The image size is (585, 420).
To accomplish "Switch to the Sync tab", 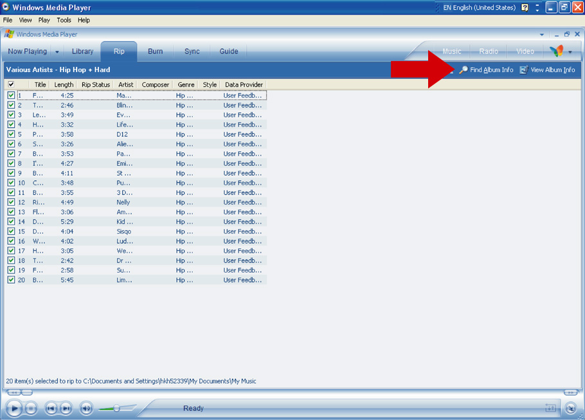I will pyautogui.click(x=192, y=51).
